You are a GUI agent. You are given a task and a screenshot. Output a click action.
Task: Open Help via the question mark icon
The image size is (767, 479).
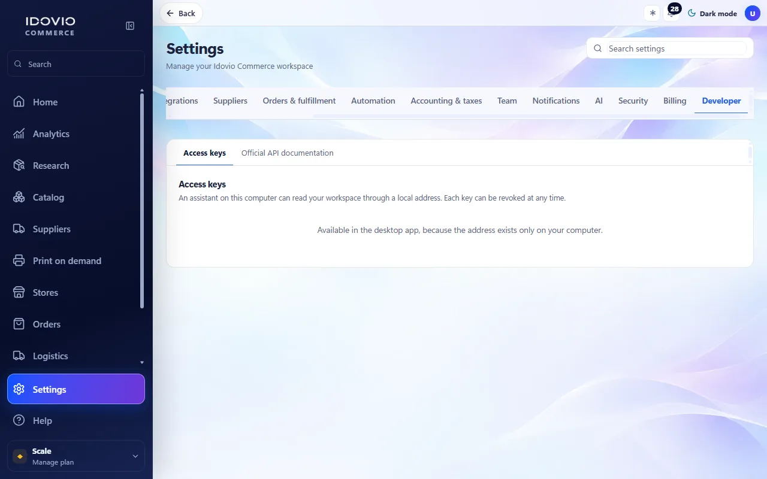(19, 420)
